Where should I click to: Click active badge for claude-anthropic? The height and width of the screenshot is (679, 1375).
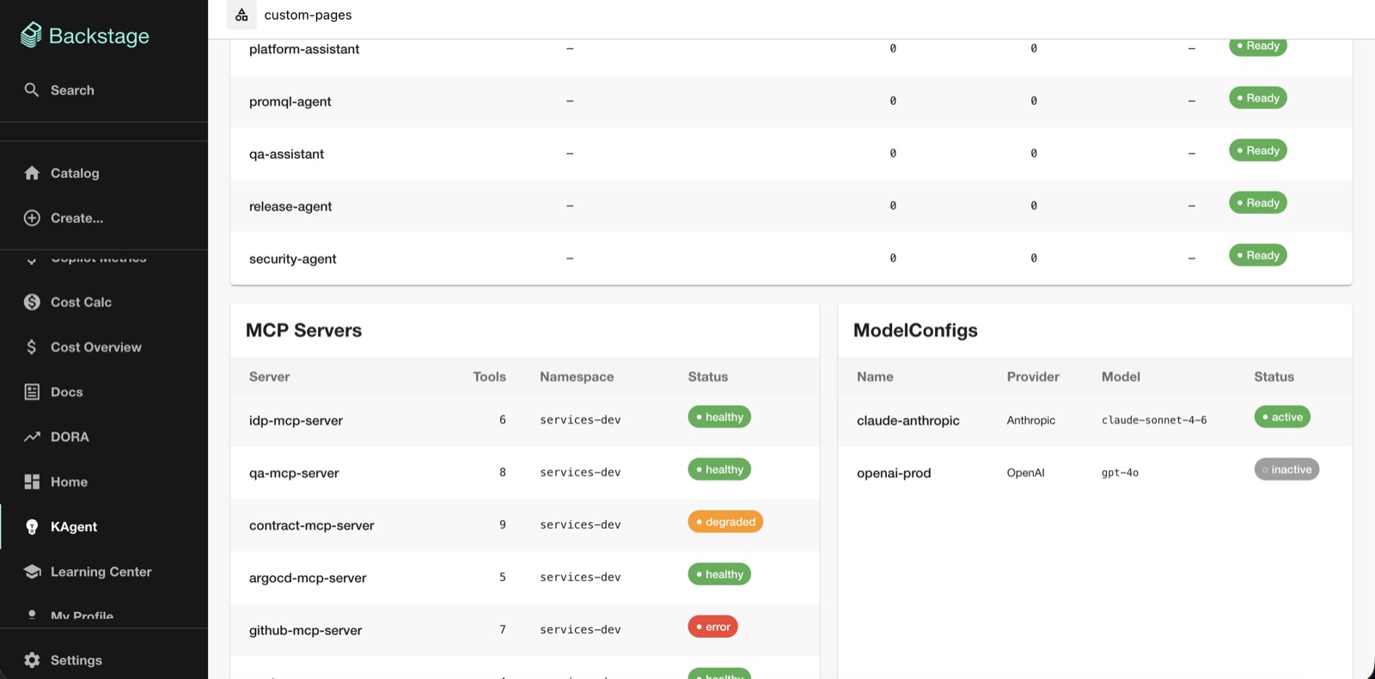coord(1282,417)
